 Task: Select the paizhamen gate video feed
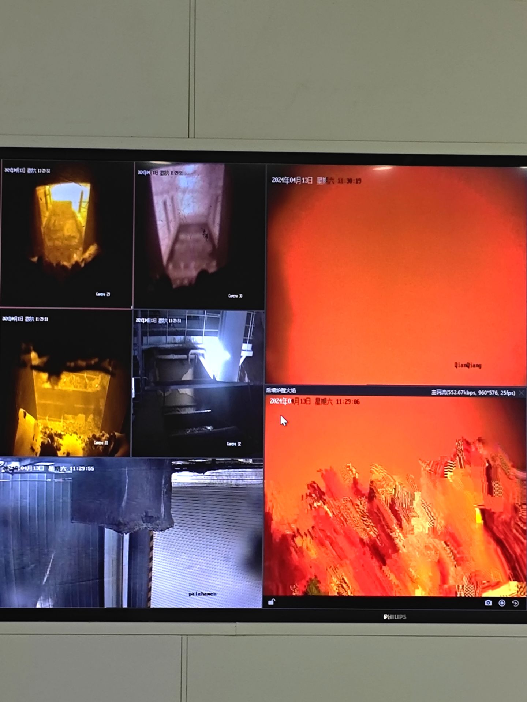(131, 534)
